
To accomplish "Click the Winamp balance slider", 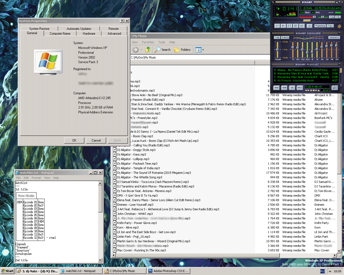I will pos(323,17).
